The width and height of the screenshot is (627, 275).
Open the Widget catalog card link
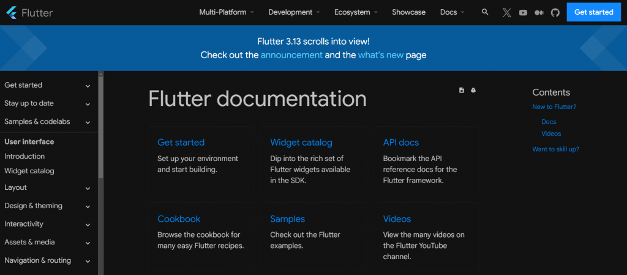pos(301,142)
